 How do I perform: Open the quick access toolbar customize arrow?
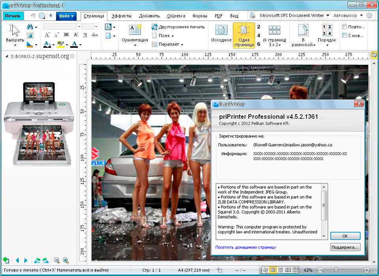click(x=51, y=16)
